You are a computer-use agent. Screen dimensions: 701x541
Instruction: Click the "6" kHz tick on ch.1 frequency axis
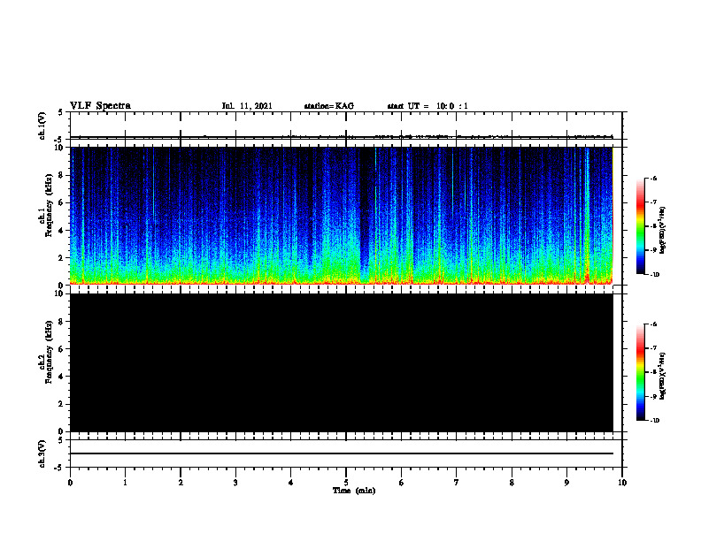point(61,202)
